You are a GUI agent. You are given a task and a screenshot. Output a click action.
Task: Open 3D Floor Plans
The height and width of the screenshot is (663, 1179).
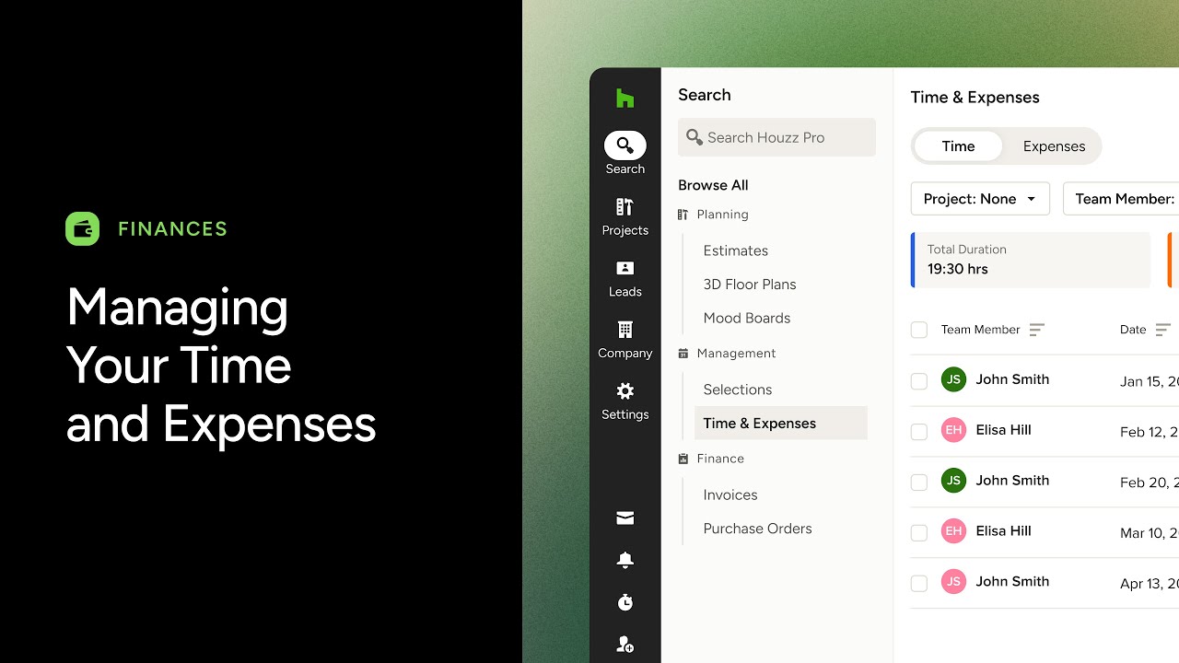pos(750,285)
